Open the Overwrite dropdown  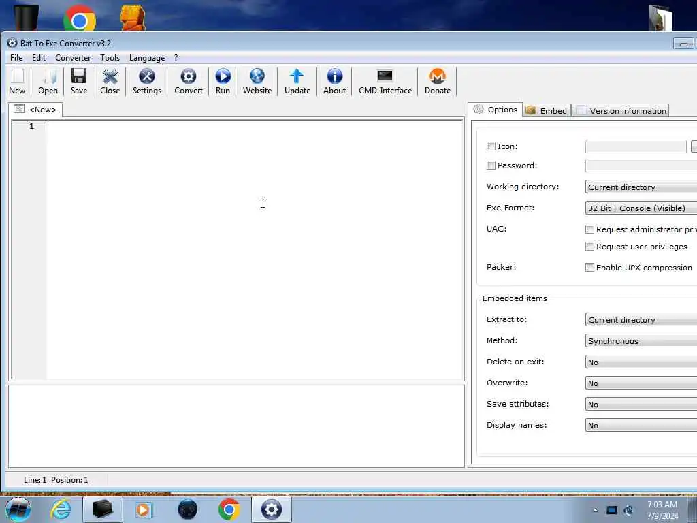click(641, 383)
